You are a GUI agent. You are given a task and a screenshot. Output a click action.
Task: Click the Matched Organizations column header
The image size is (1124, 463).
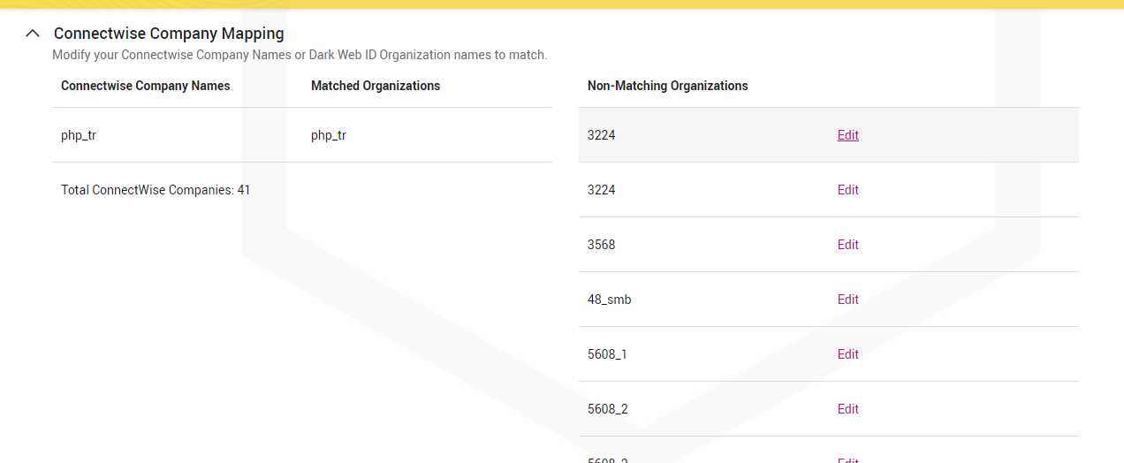pyautogui.click(x=375, y=86)
